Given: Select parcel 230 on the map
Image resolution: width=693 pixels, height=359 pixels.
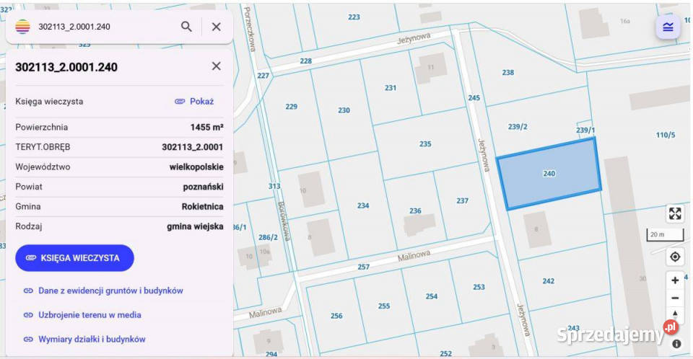Looking at the screenshot, I should [x=344, y=110].
